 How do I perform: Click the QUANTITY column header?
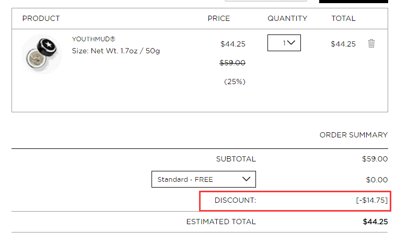click(x=287, y=18)
